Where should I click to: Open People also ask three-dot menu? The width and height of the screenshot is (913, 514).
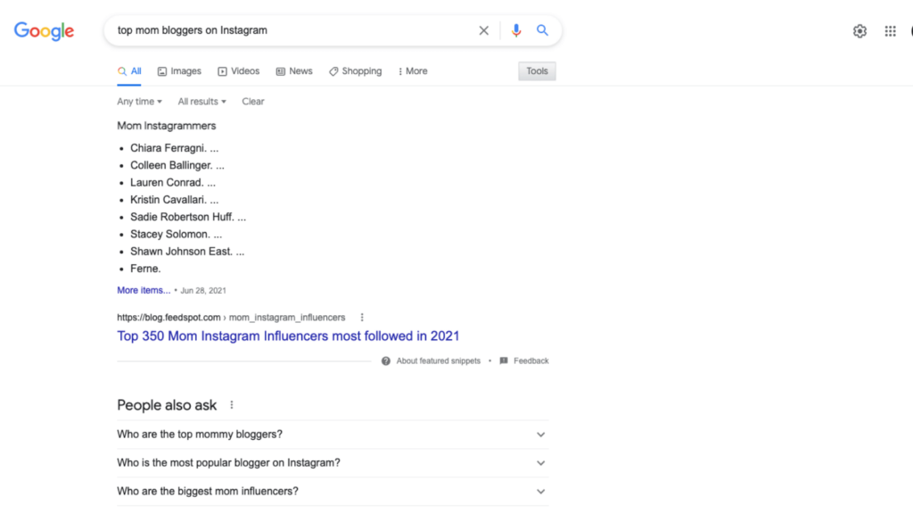[232, 405]
